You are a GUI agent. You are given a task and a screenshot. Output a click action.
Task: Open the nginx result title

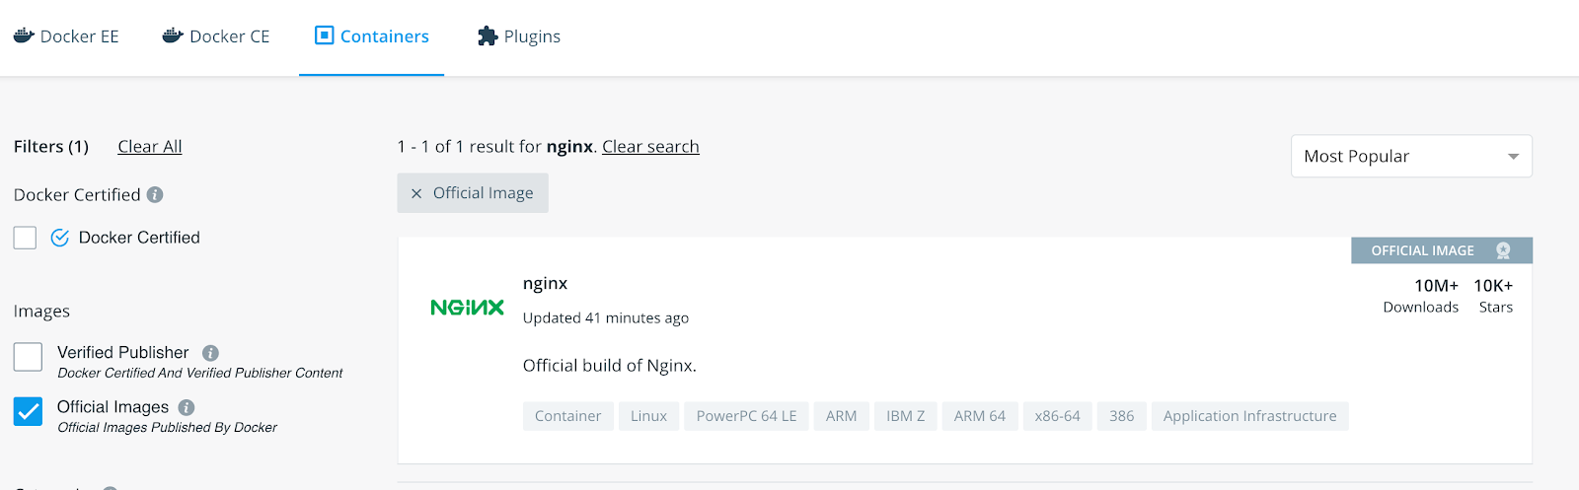click(545, 284)
